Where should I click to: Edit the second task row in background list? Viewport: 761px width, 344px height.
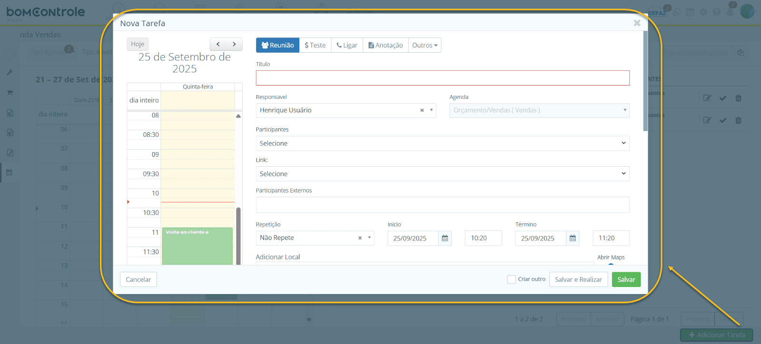pyautogui.click(x=707, y=120)
